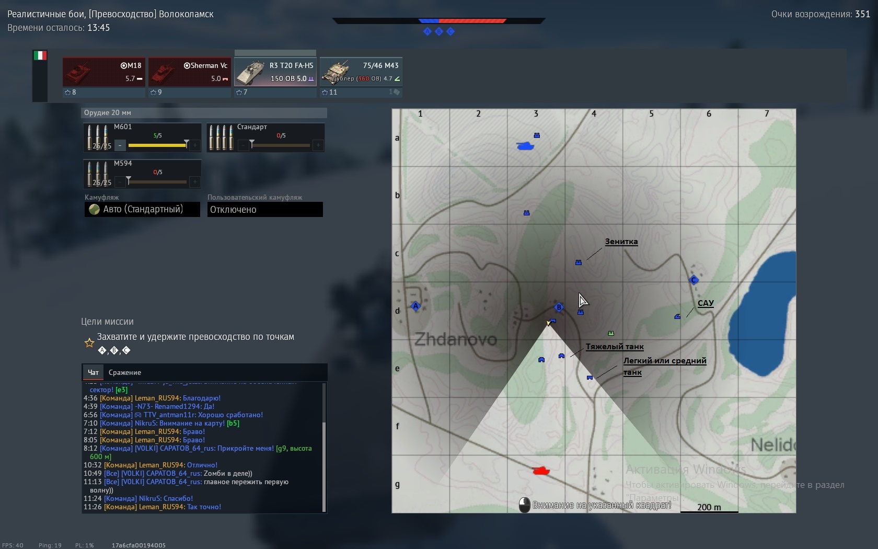Click capture point B on the map
878x549 pixels.
coord(559,307)
